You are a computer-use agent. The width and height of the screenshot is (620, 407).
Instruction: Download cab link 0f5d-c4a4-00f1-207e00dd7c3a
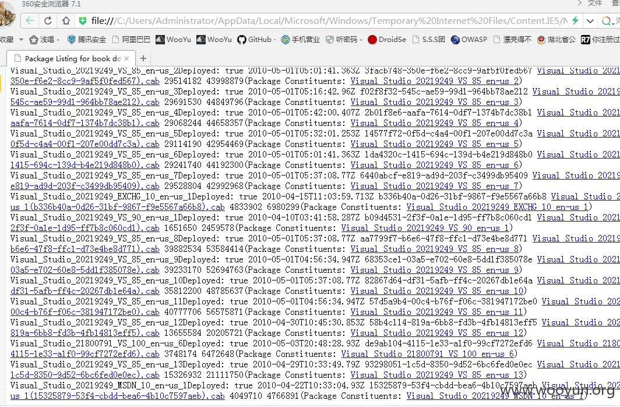tap(85, 144)
